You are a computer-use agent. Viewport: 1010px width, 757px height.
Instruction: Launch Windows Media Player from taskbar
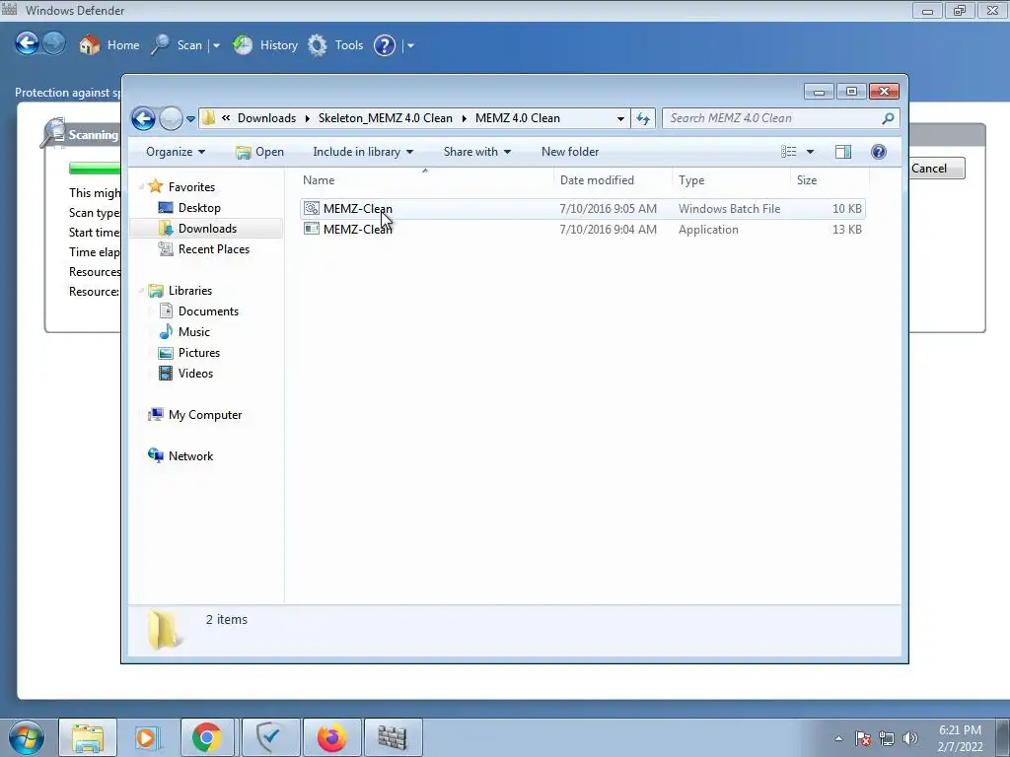[148, 737]
